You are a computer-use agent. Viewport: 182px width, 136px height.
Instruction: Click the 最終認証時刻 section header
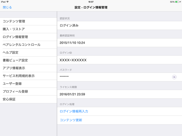tap(67, 35)
